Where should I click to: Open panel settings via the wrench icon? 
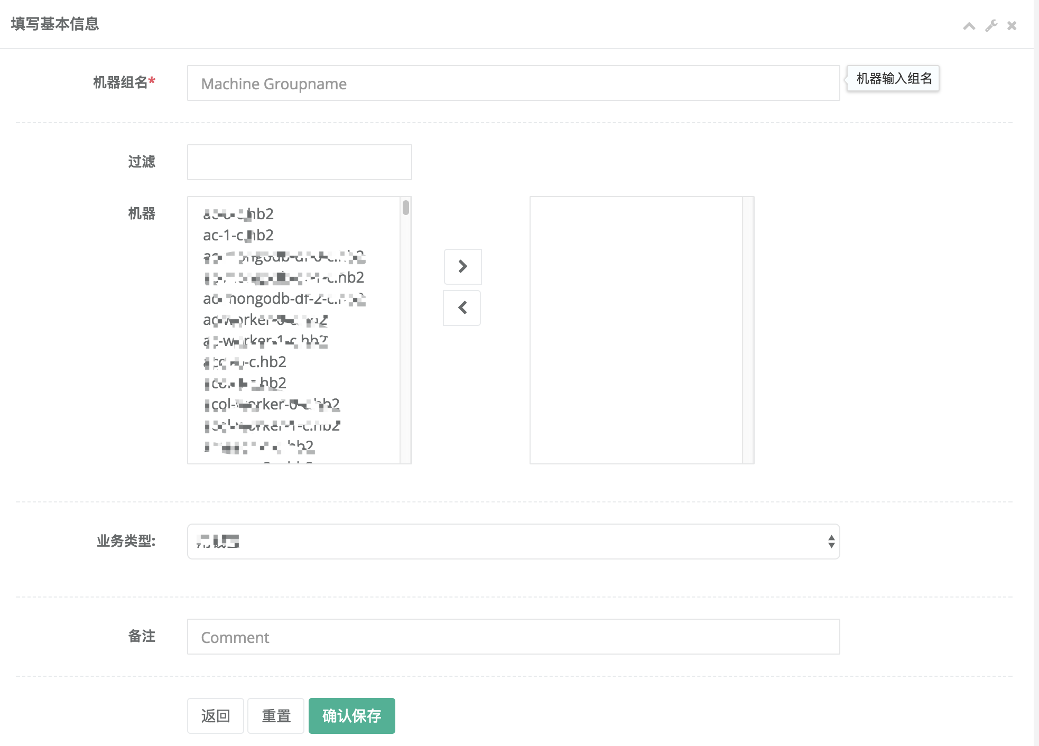click(991, 25)
